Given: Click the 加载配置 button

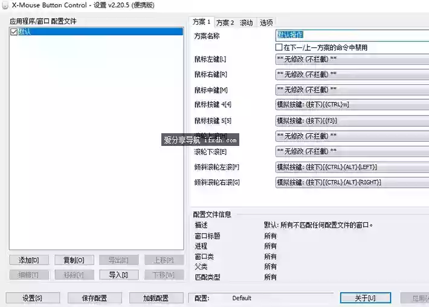Looking at the screenshot, I should click(x=156, y=298).
